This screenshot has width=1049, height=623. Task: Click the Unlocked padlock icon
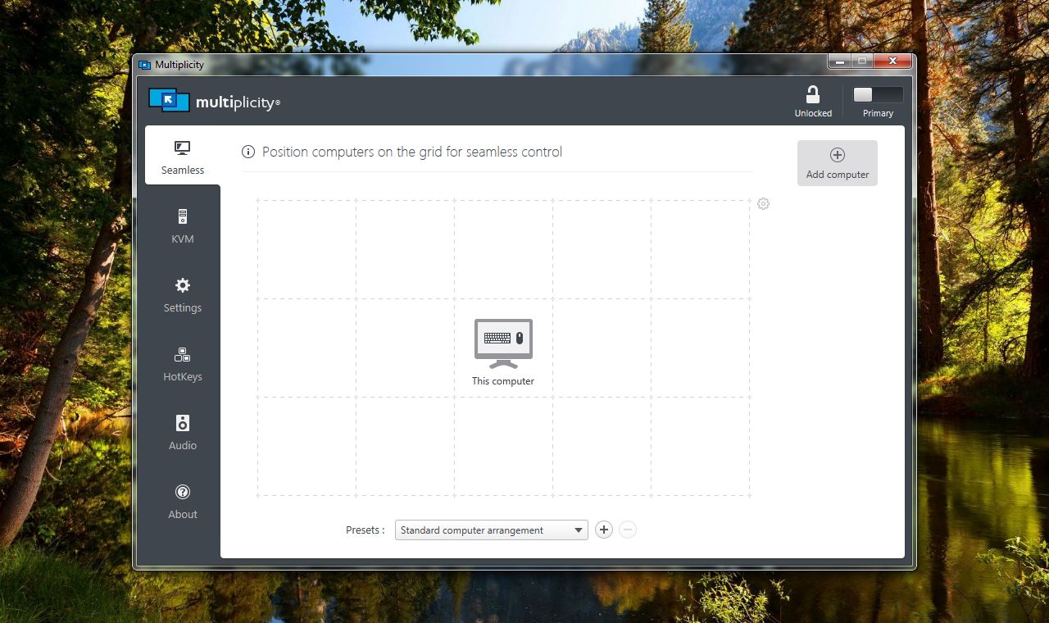812,93
